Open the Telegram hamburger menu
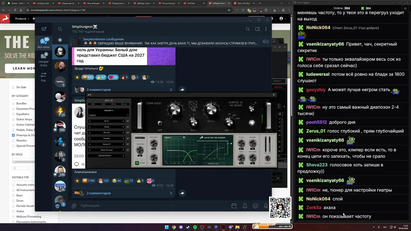Image resolution: width=411 pixels, height=231 pixels. coord(44,29)
